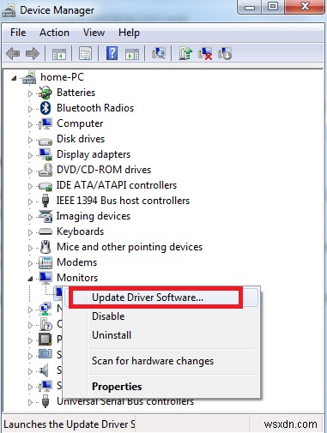This screenshot has height=433, width=327.
Task: Open the View menu
Action: [94, 33]
